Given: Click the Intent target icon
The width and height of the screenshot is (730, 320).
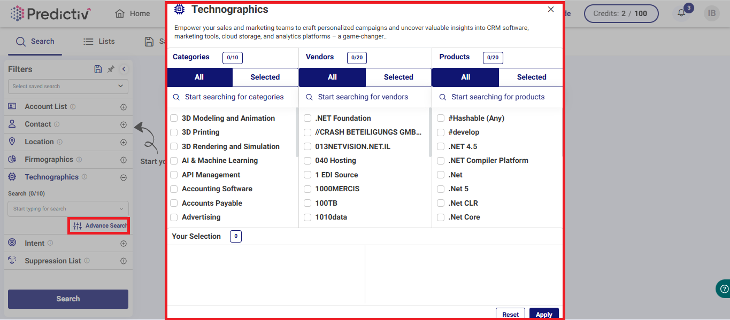Looking at the screenshot, I should (12, 243).
